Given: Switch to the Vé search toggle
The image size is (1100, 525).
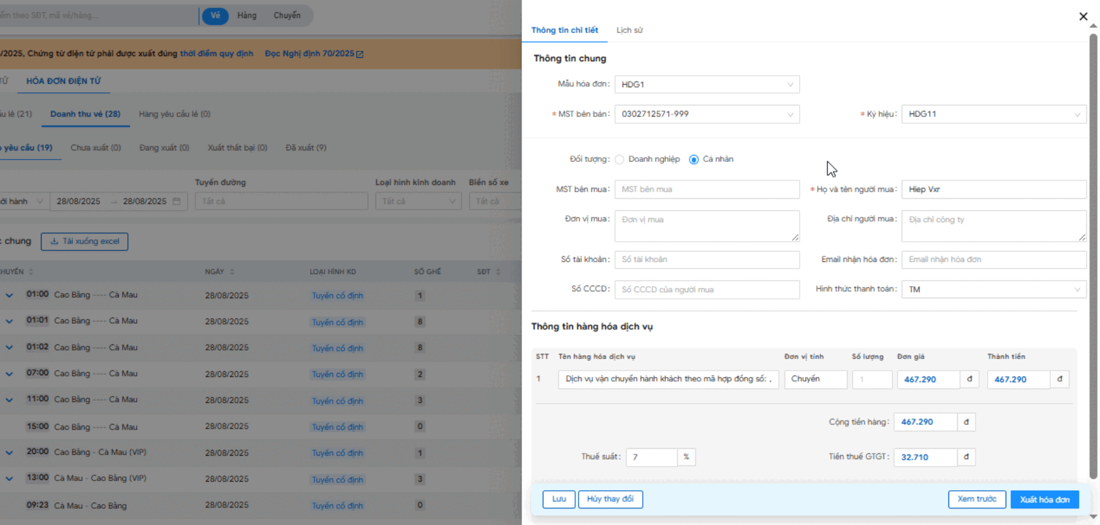Looking at the screenshot, I should [215, 16].
